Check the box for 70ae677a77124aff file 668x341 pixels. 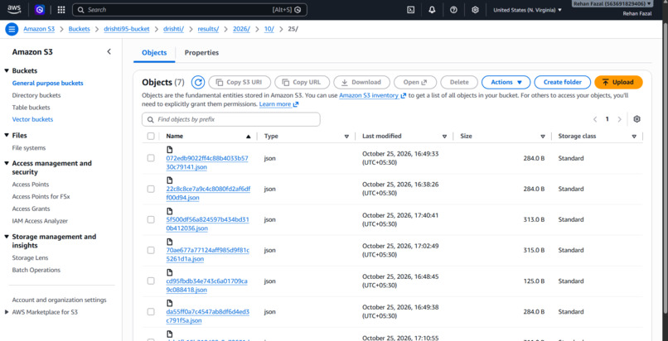(151, 250)
